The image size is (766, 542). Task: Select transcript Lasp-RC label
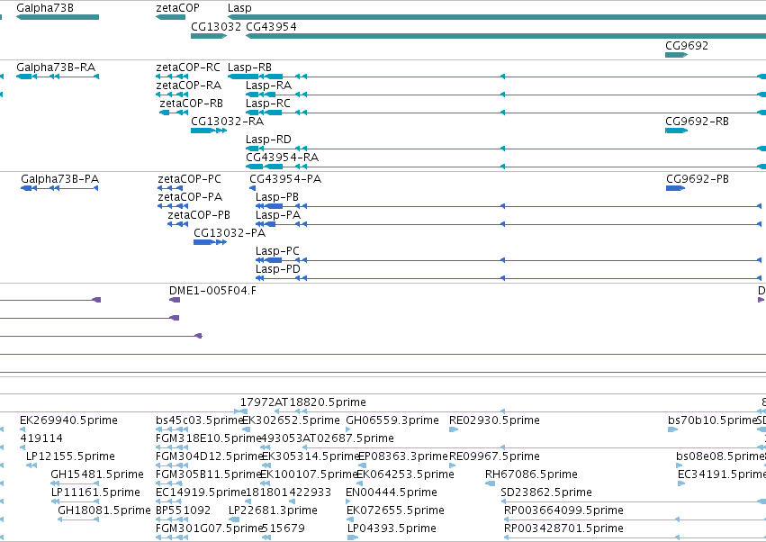click(267, 104)
